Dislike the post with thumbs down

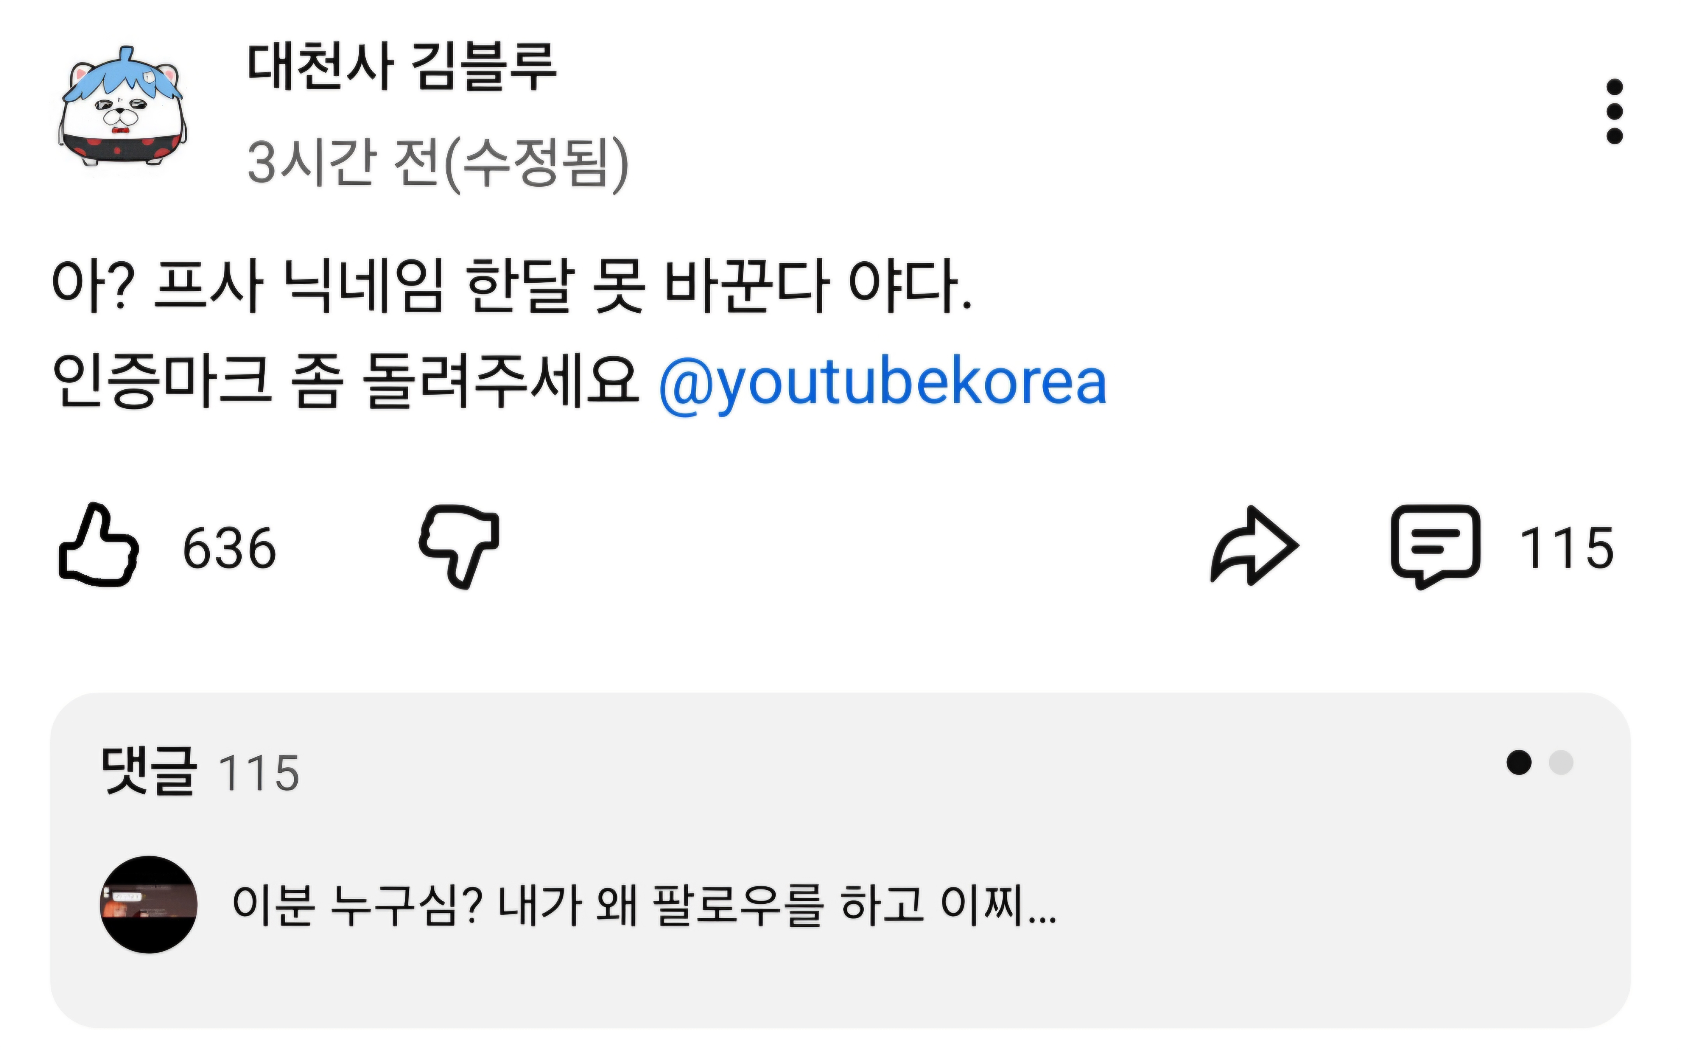tap(460, 546)
